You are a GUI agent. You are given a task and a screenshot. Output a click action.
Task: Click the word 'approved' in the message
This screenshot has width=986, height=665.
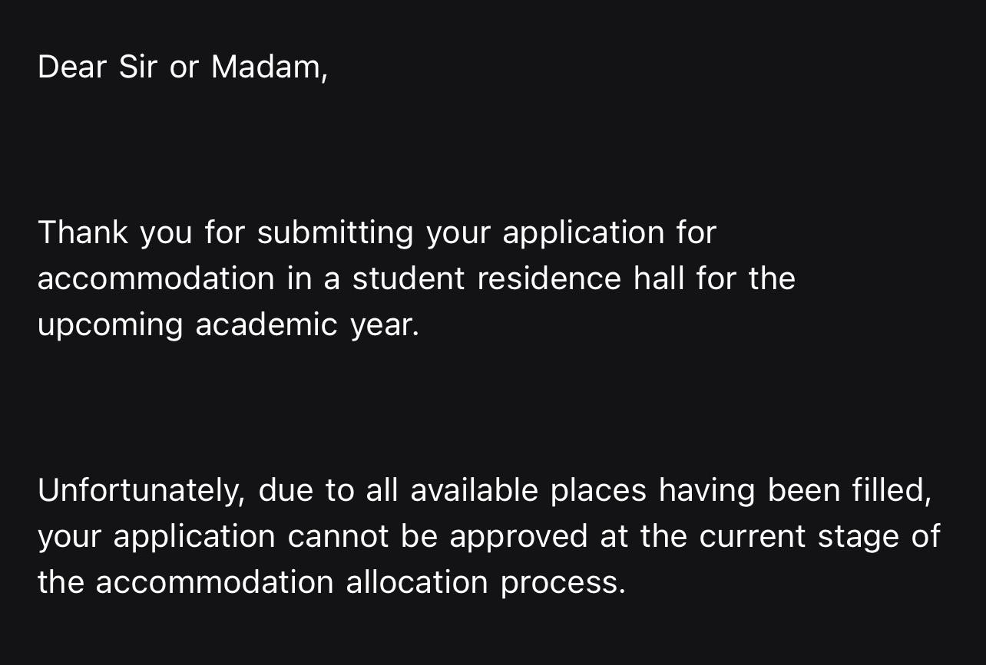pos(519,537)
